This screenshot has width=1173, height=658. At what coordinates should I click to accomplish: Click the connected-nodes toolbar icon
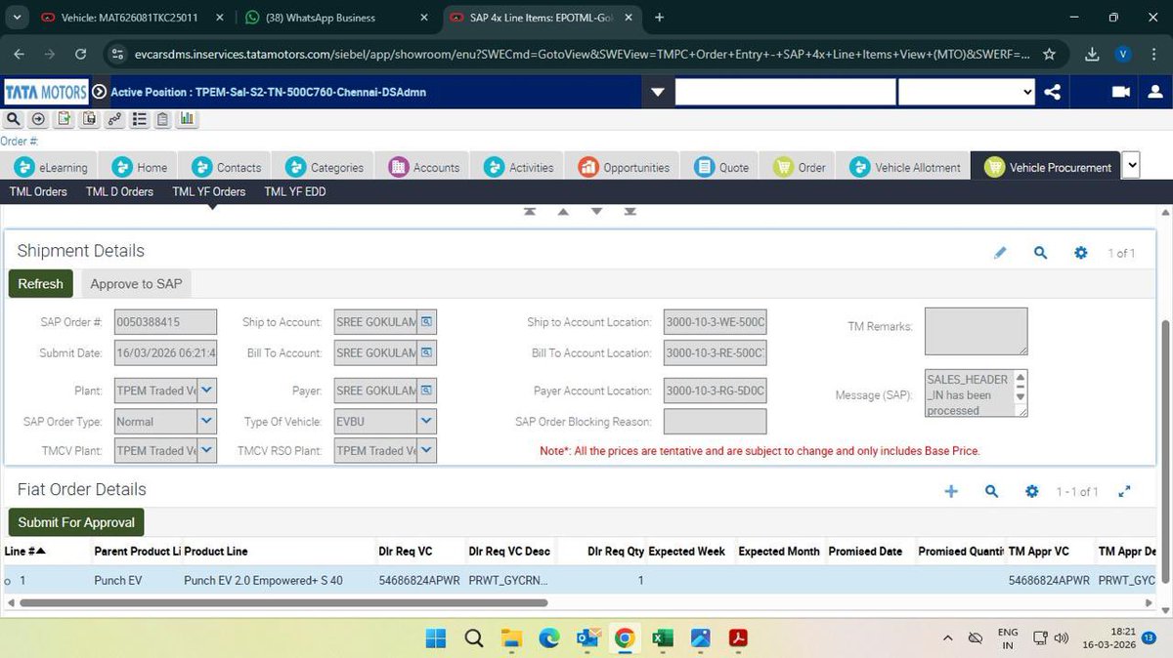(114, 119)
